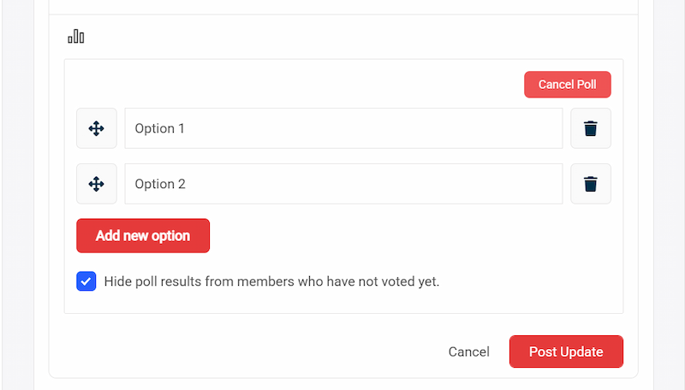The image size is (685, 390).
Task: Focus the Option 1 text field
Action: 343,128
